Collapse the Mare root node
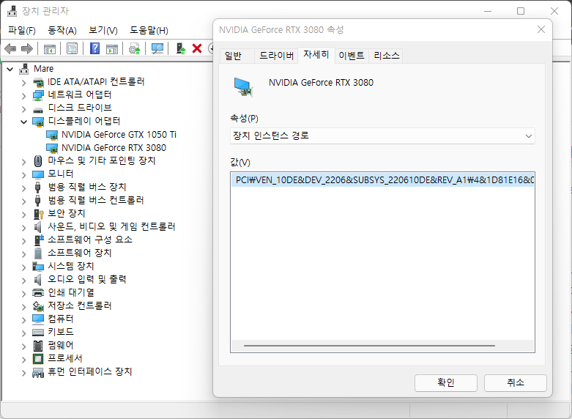Image resolution: width=572 pixels, height=419 pixels. (10, 69)
